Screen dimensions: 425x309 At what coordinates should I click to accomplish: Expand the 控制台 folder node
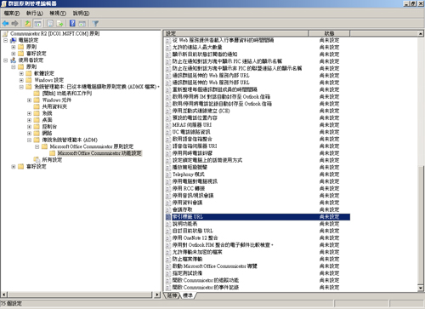[29, 127]
